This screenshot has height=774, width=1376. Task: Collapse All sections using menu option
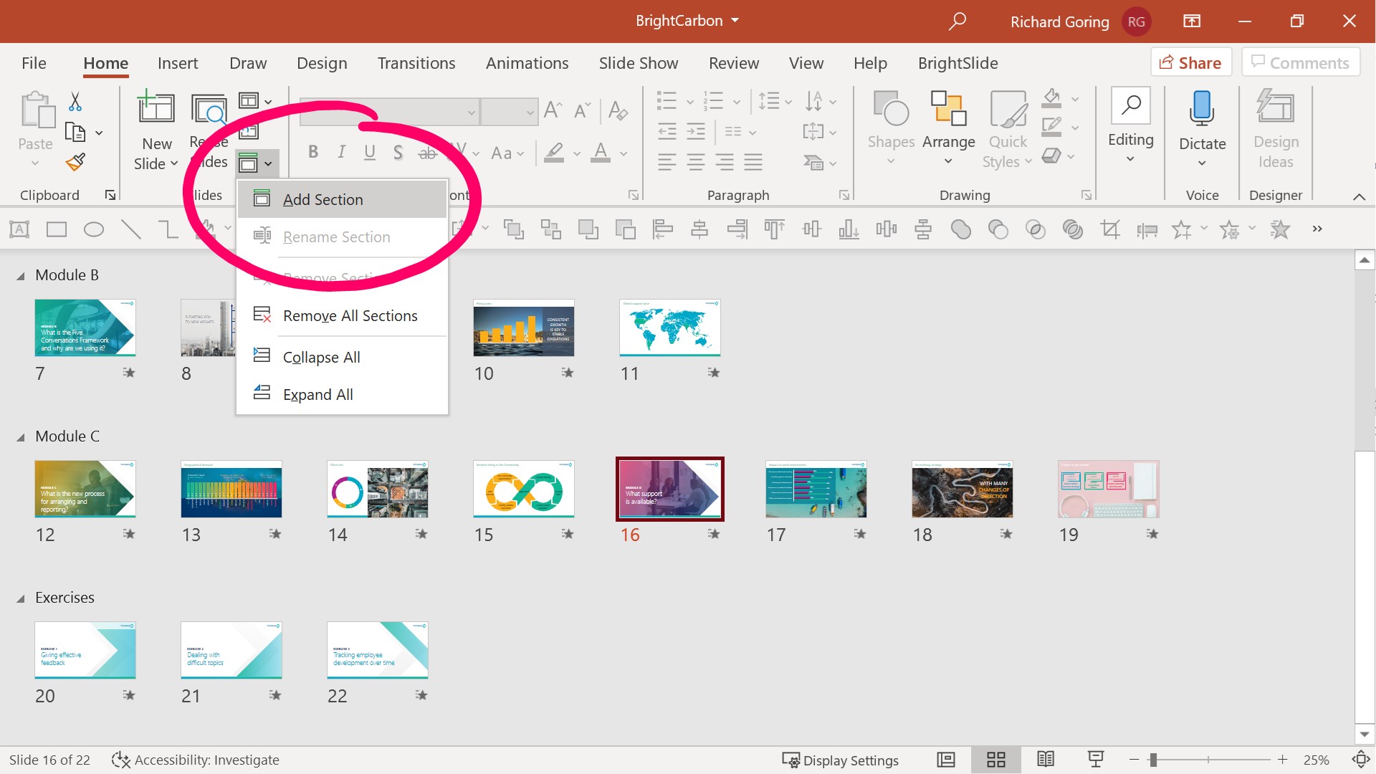pyautogui.click(x=320, y=356)
